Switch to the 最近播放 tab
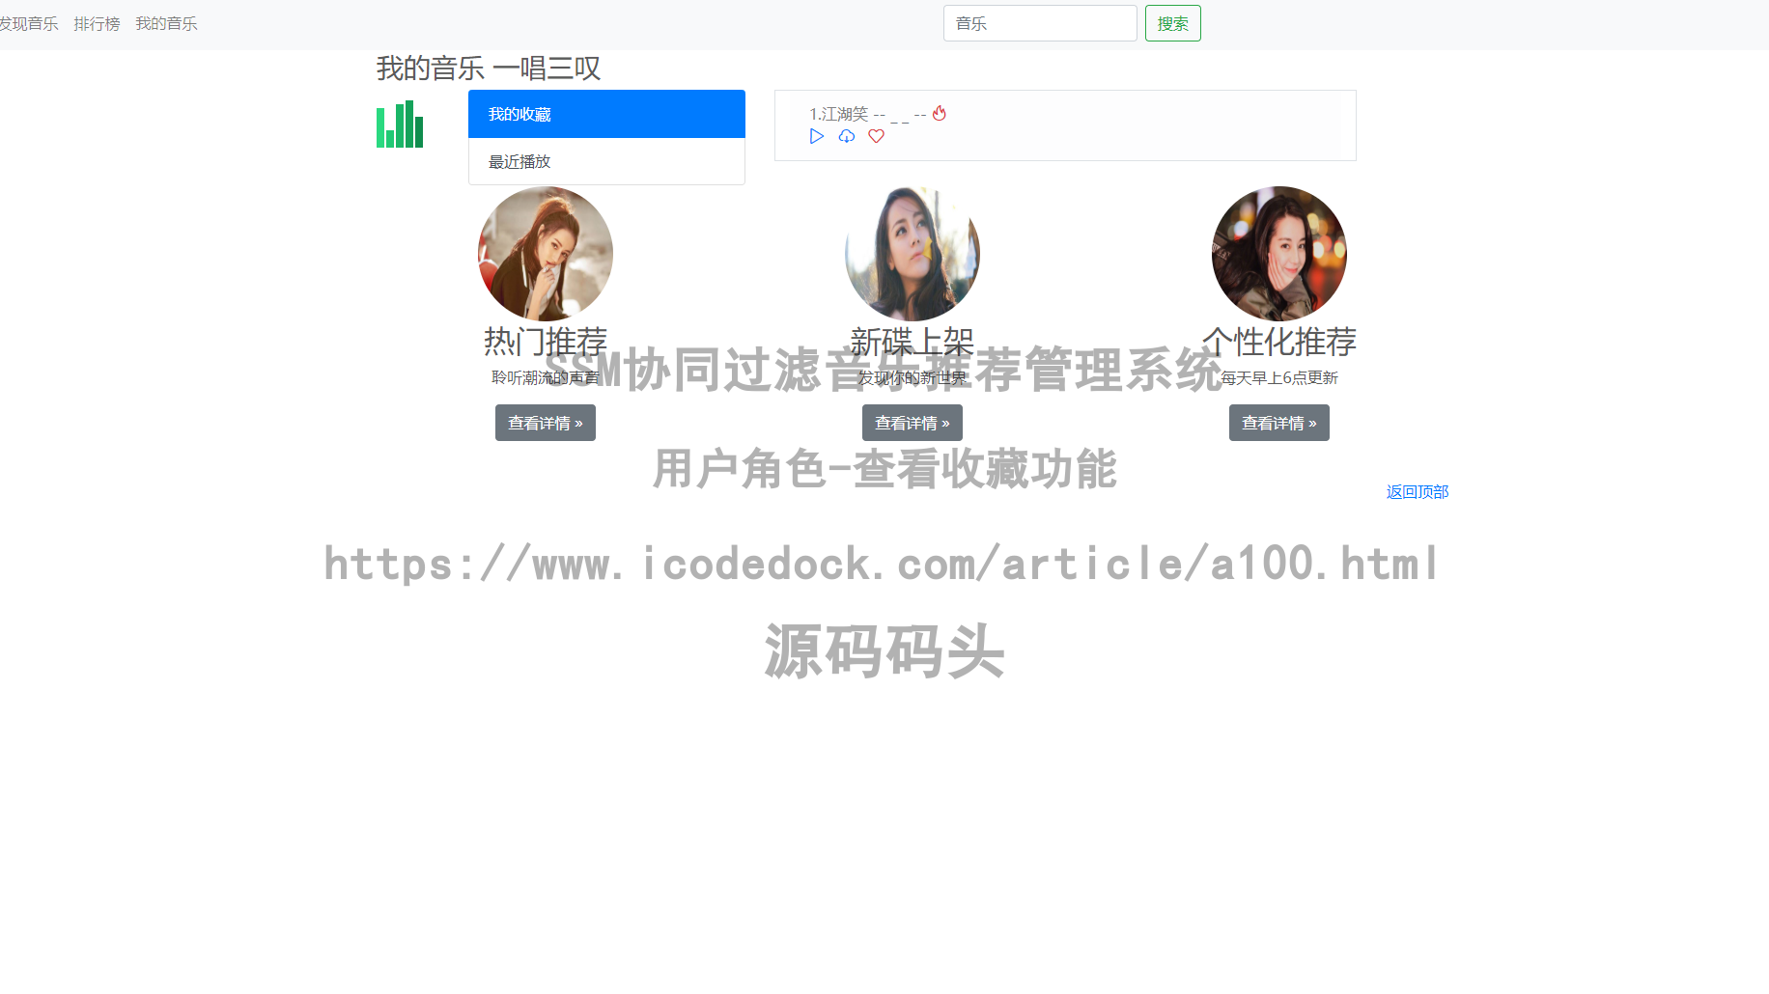Image resolution: width=1769 pixels, height=994 pixels. (x=606, y=161)
